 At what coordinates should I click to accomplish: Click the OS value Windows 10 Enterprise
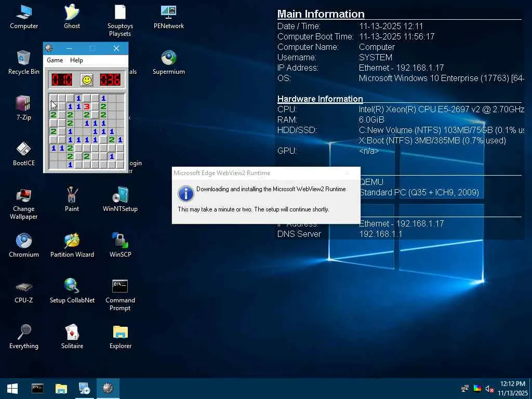point(442,78)
